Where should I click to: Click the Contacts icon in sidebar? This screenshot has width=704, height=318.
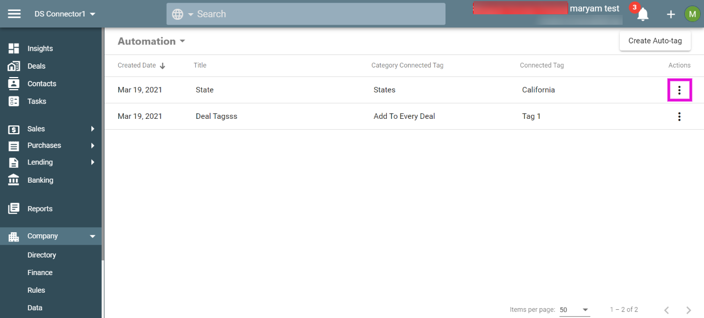point(14,84)
